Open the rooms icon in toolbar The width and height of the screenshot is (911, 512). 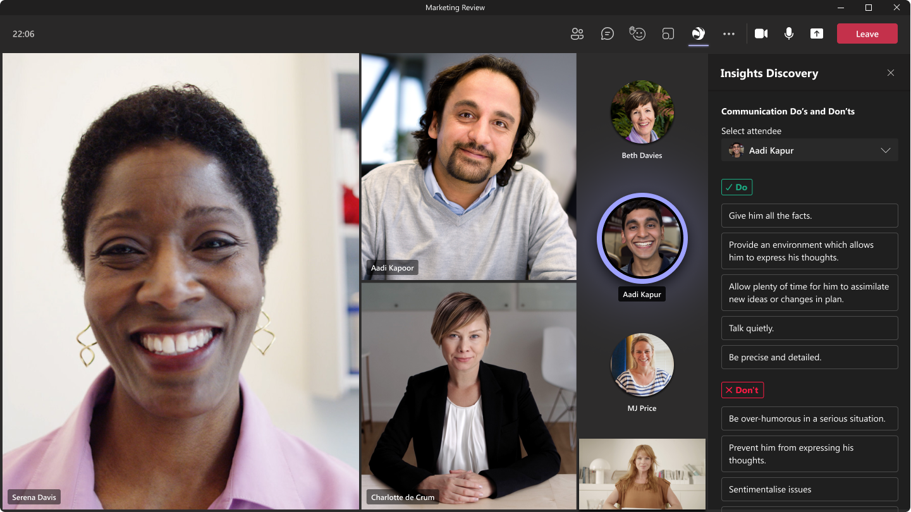[x=668, y=34]
